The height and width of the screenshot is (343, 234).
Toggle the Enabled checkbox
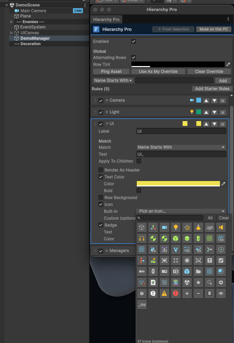(x=134, y=41)
